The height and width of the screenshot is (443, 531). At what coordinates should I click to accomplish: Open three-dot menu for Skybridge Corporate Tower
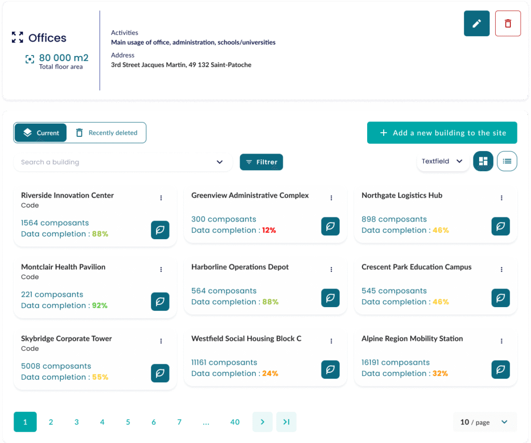coord(161,341)
